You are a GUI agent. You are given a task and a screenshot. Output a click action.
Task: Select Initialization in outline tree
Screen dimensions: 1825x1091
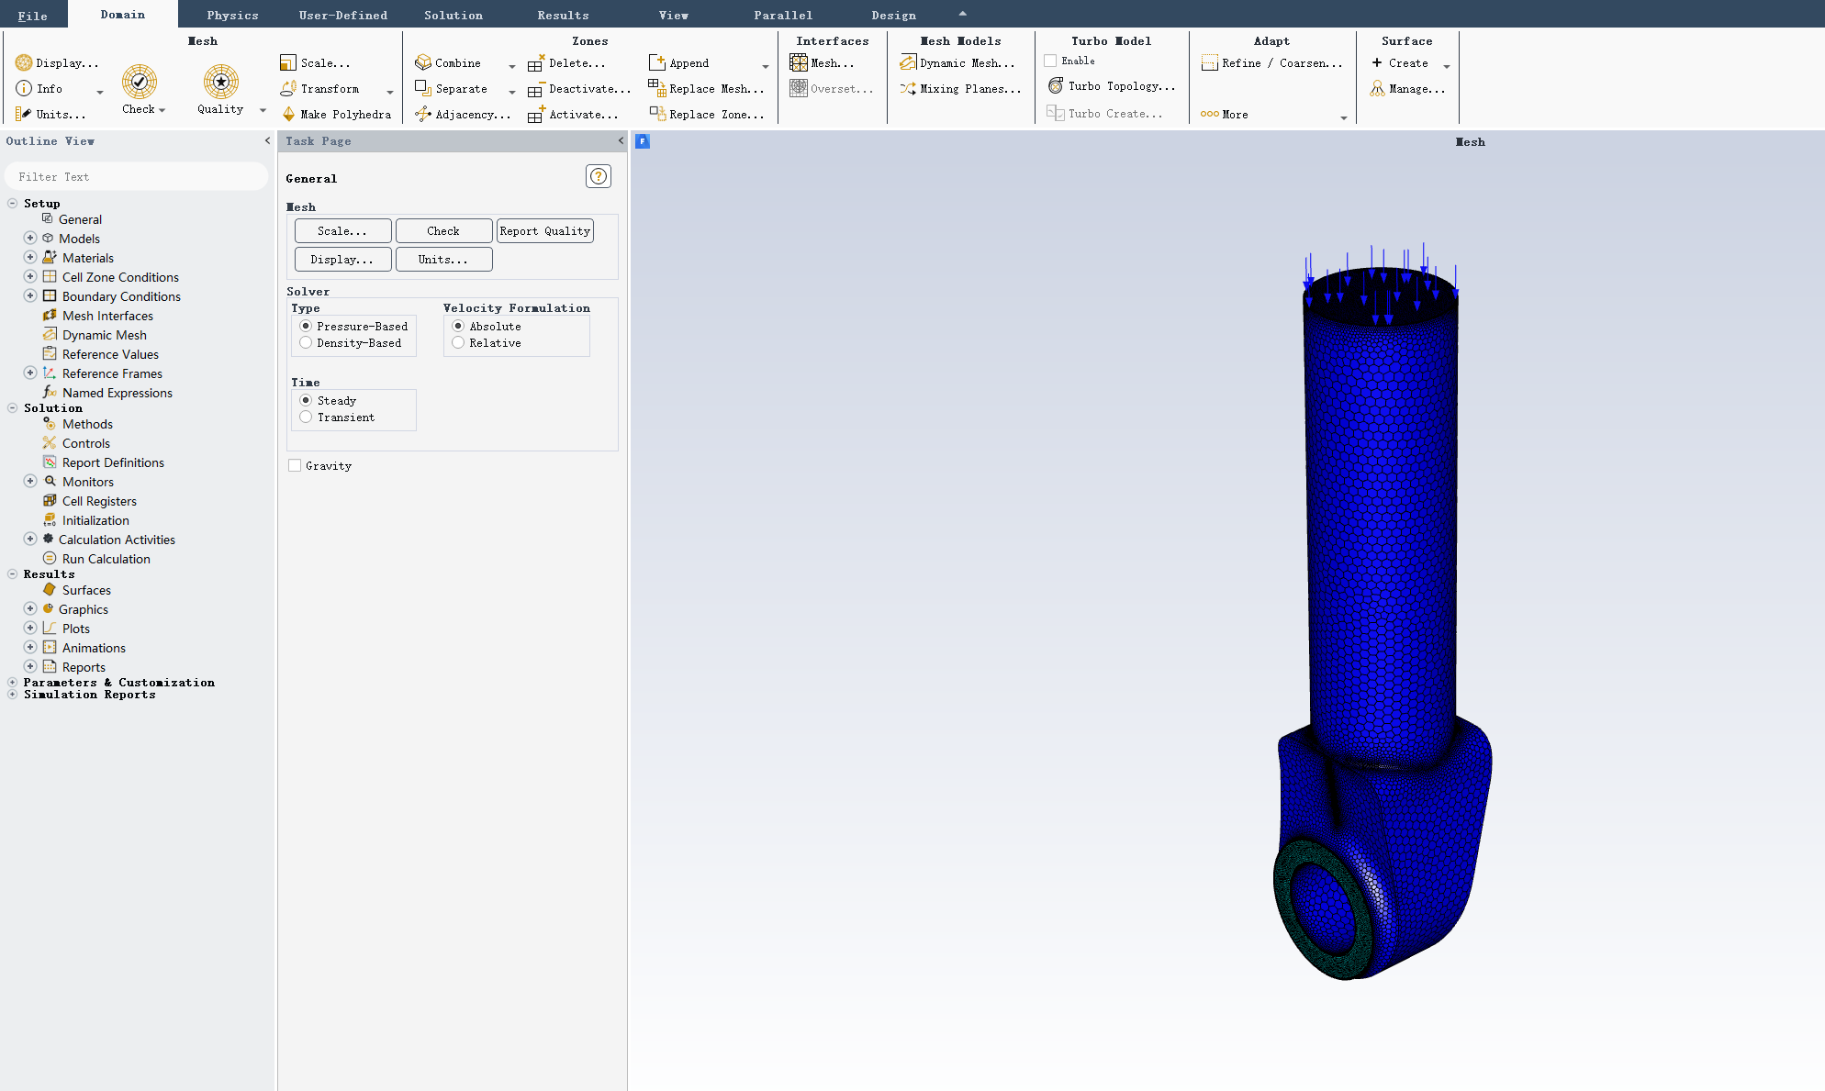[x=95, y=519]
